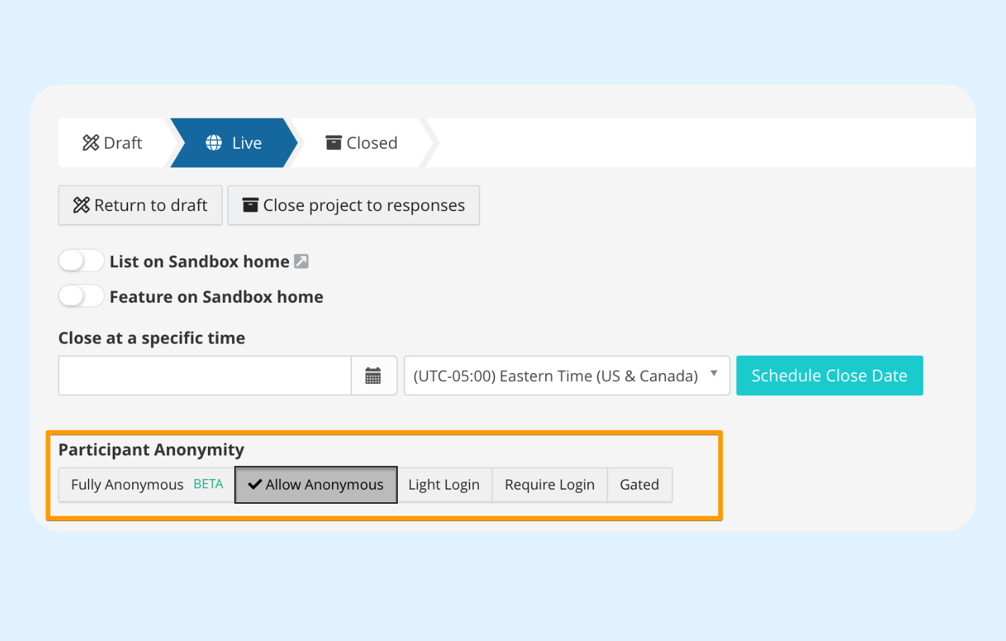Click the calendar date picker icon
This screenshot has height=641, width=1006.
374,376
